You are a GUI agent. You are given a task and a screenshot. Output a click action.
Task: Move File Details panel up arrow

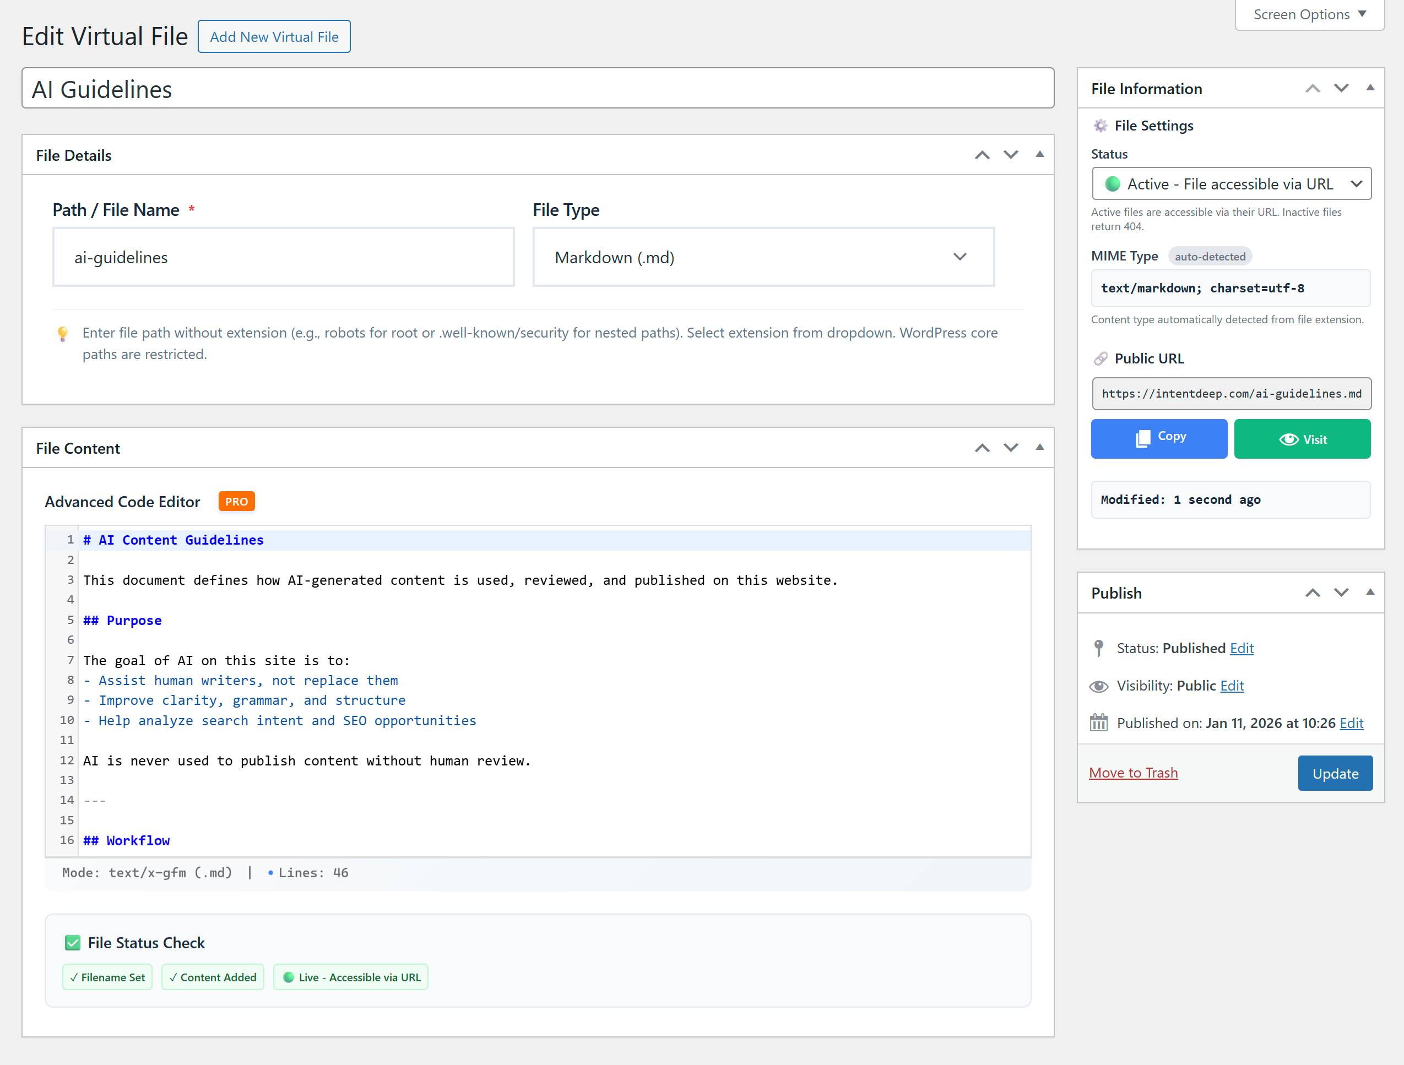(982, 155)
